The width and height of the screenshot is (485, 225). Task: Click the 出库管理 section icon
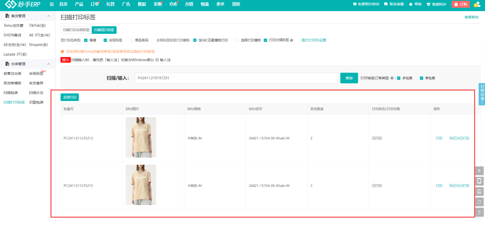7,64
